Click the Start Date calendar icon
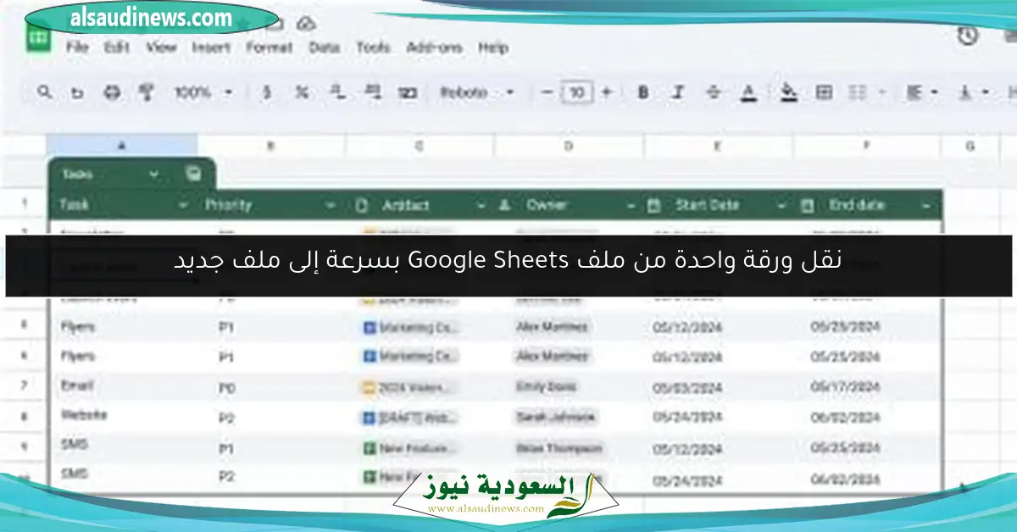Viewport: 1017px width, 532px height. (654, 205)
